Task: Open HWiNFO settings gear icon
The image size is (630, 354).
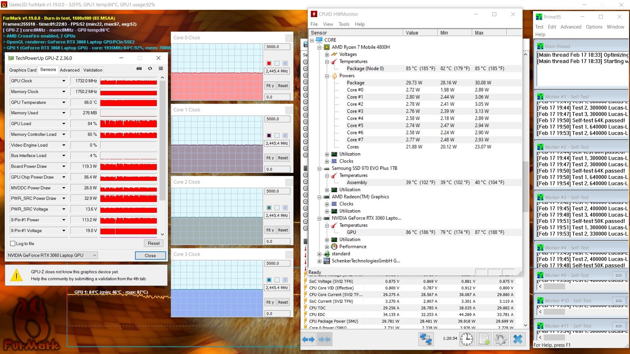Action: [501, 339]
